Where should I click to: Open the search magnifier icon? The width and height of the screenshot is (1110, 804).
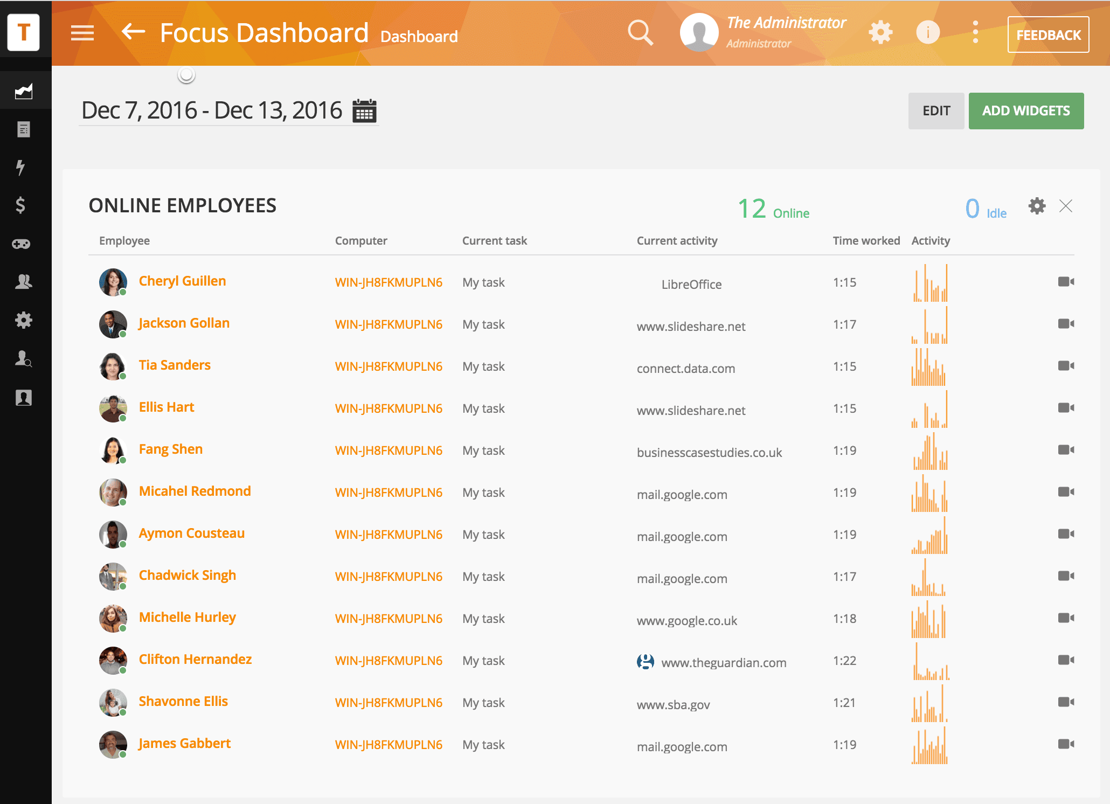[640, 33]
